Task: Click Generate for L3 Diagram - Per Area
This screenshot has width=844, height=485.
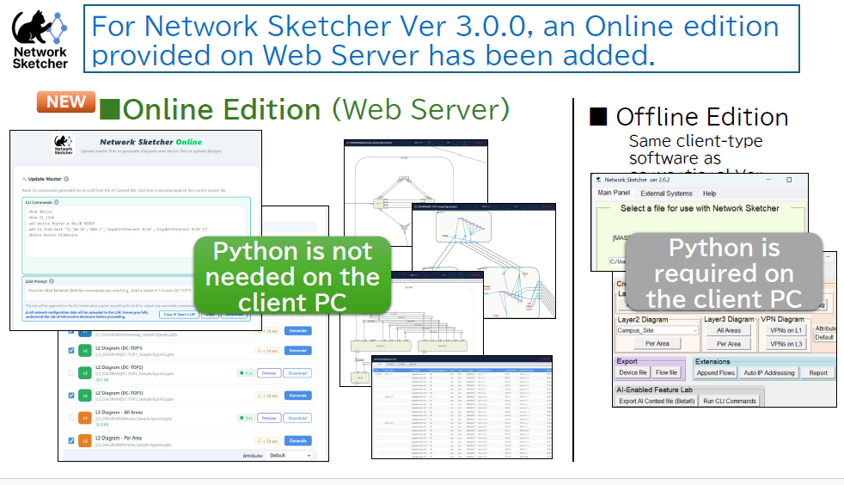Action: [x=297, y=440]
